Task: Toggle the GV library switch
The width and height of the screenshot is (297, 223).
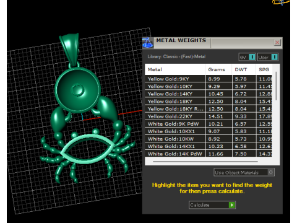Action: (x=247, y=57)
